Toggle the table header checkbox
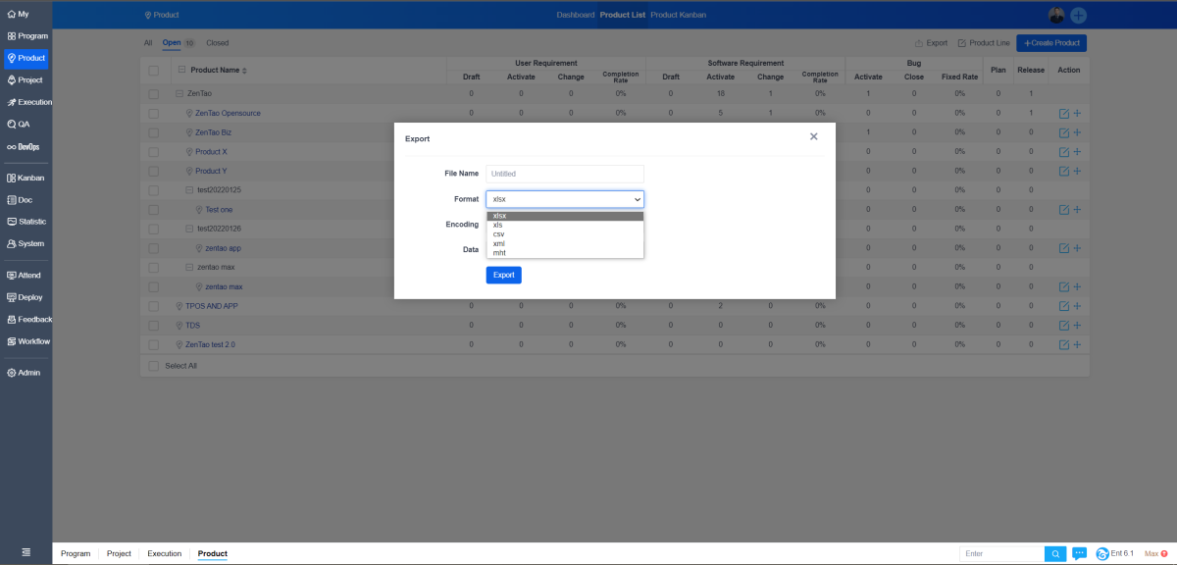 click(153, 70)
